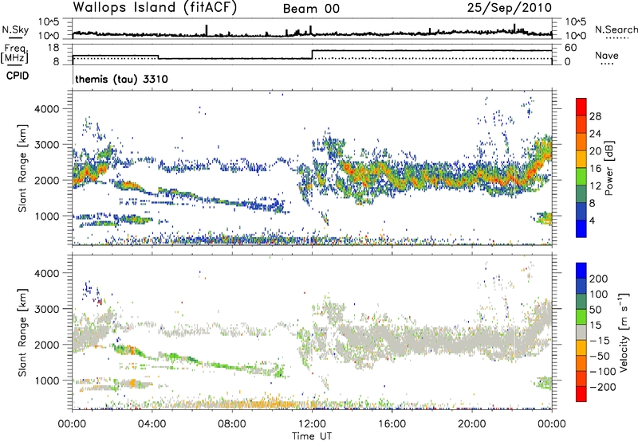
Task: Click the 'Freq. [MHz]' axis label
Action: click(x=14, y=54)
